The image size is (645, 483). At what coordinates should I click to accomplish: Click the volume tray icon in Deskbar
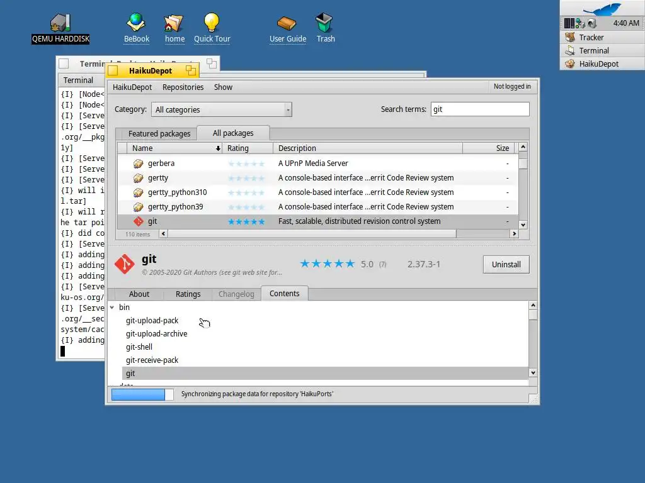click(592, 23)
